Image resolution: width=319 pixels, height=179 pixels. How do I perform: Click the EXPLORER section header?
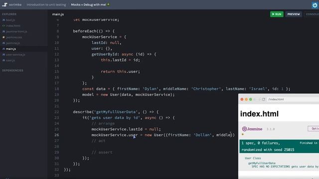tap(9, 14)
